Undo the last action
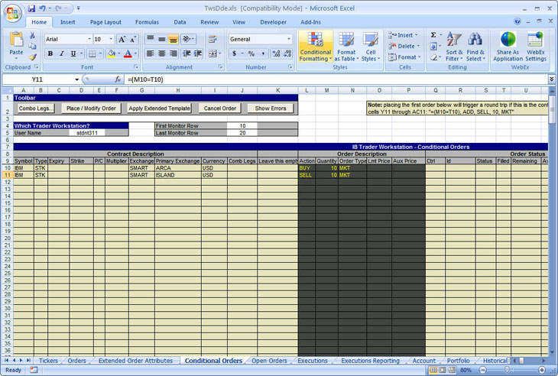The height and width of the screenshot is (376, 558). click(43, 8)
